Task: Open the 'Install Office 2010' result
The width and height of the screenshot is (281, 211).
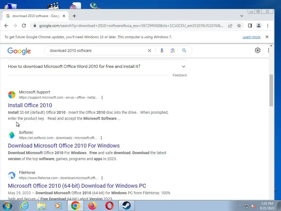Action: [x=30, y=105]
